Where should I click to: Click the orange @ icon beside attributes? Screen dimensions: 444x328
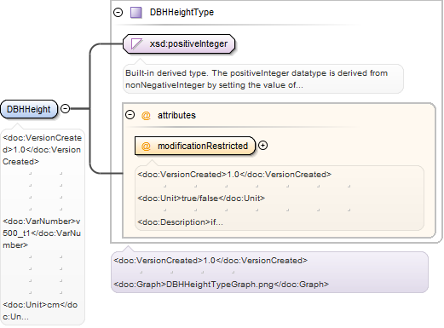pyautogui.click(x=146, y=116)
